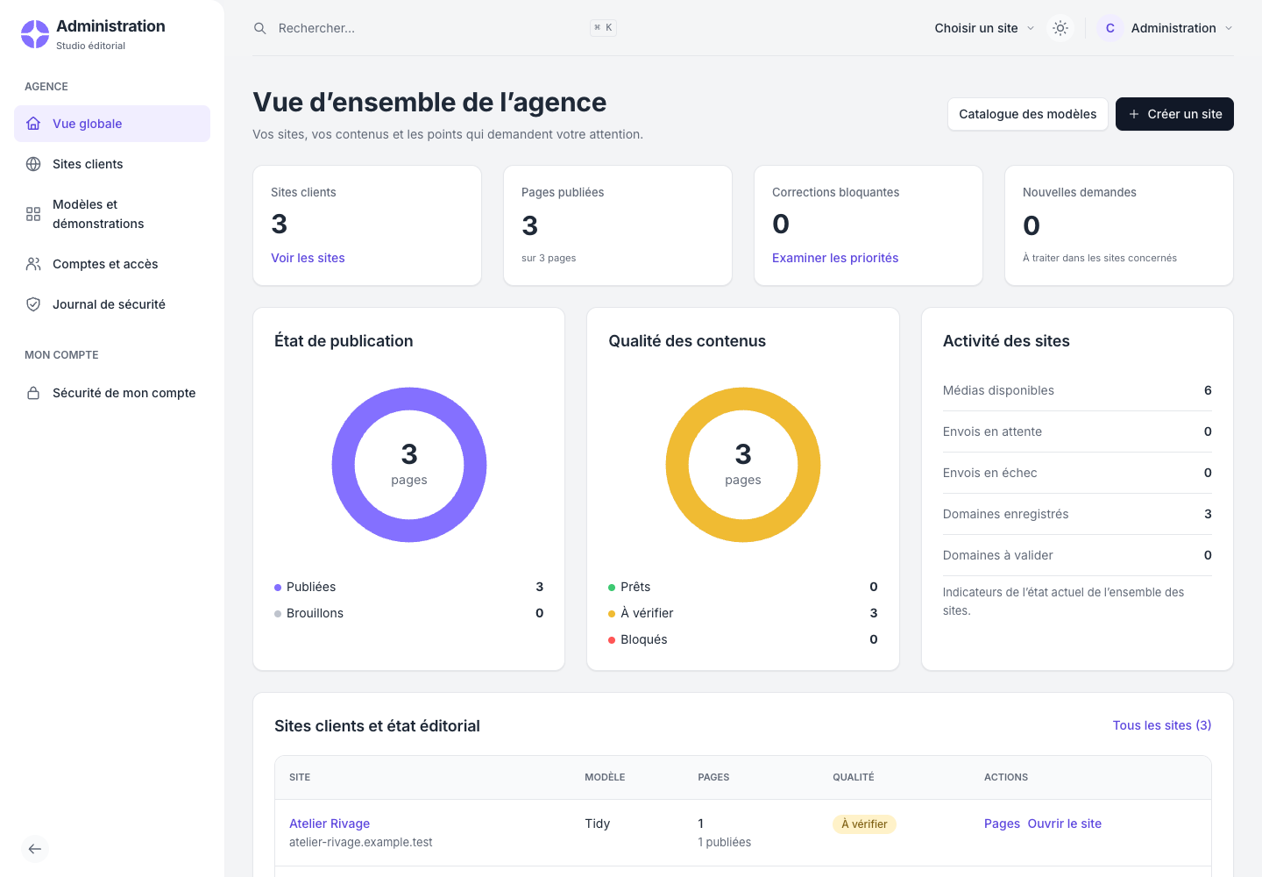Image resolution: width=1262 pixels, height=877 pixels.
Task: Expand the Administration account menu
Action: [x=1165, y=28]
